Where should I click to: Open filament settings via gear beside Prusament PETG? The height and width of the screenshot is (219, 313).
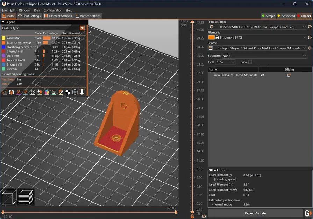309,37
